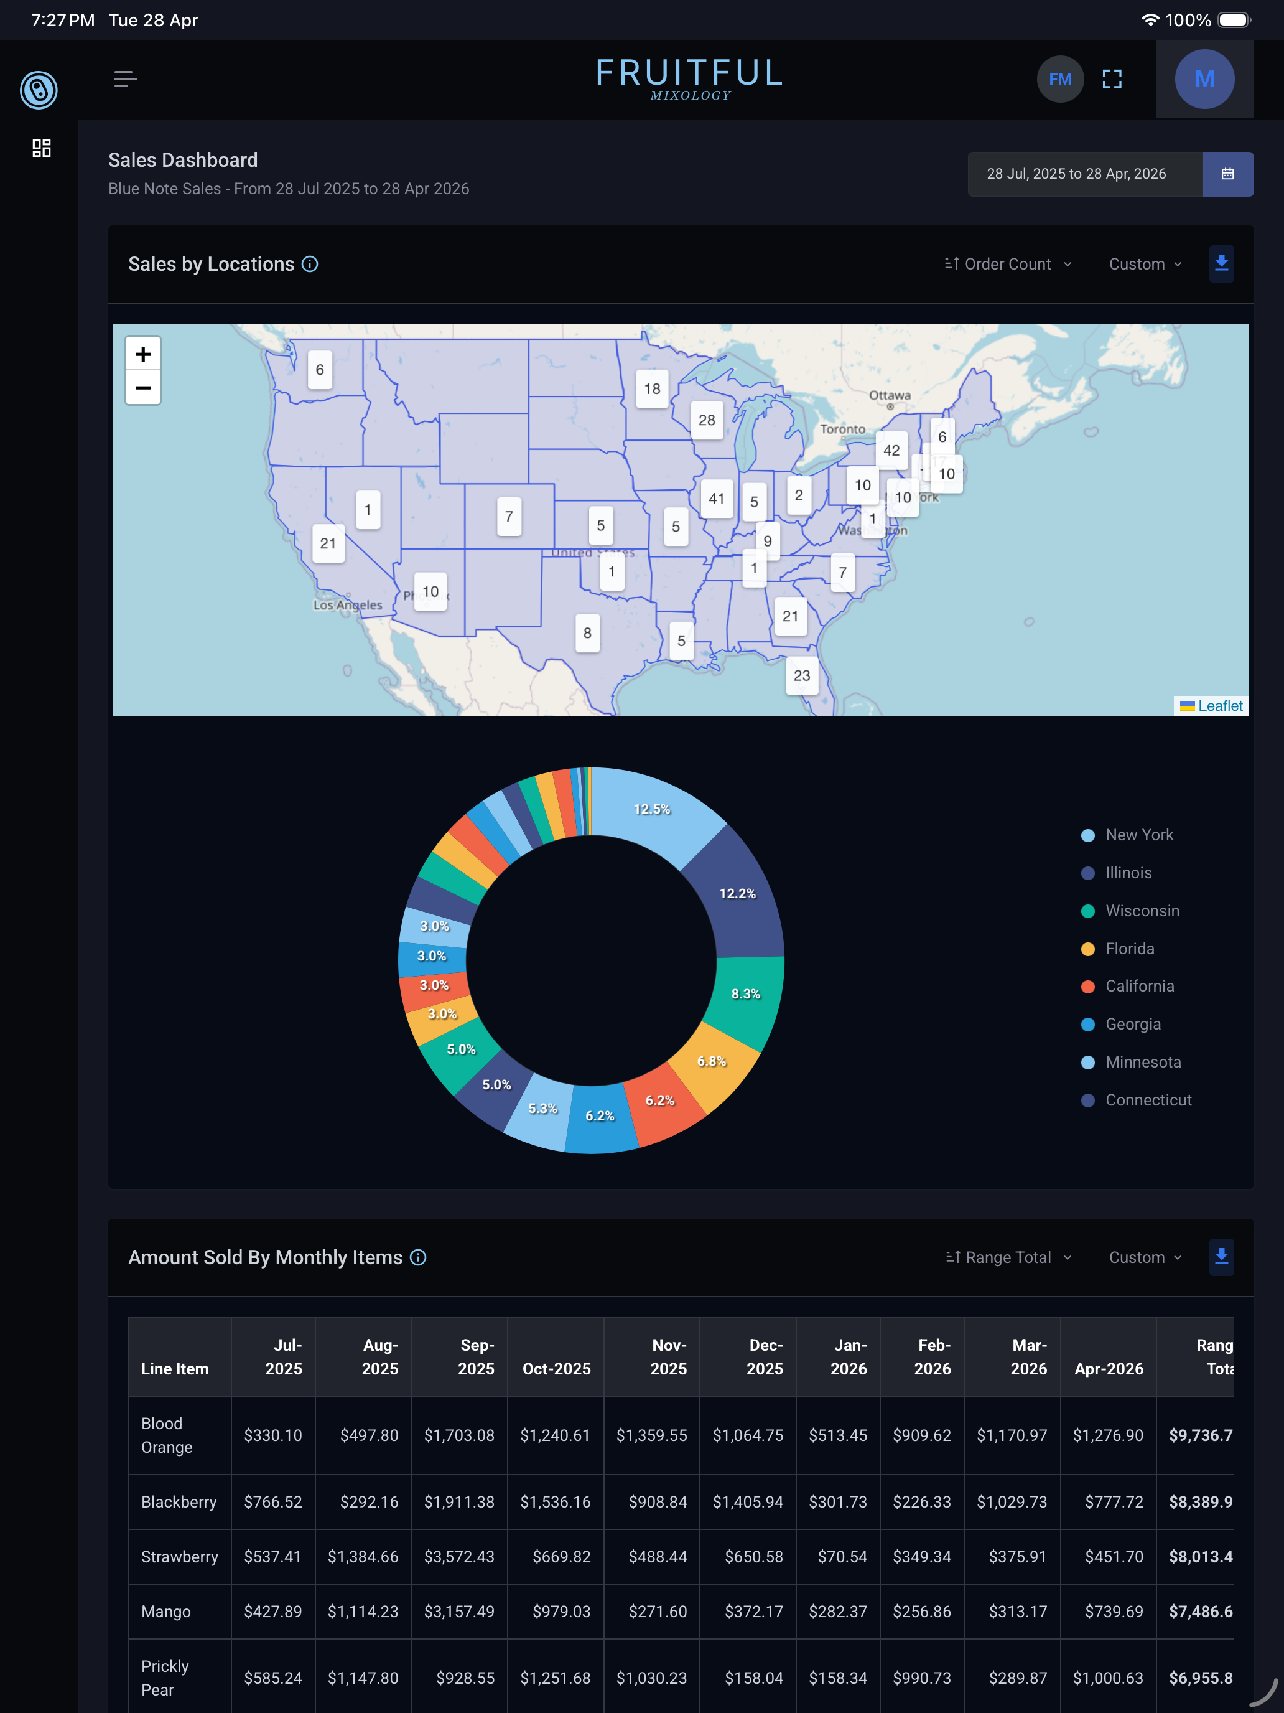Click map marker showing 42 orders
Viewport: 1284px width, 1713px height.
click(891, 451)
